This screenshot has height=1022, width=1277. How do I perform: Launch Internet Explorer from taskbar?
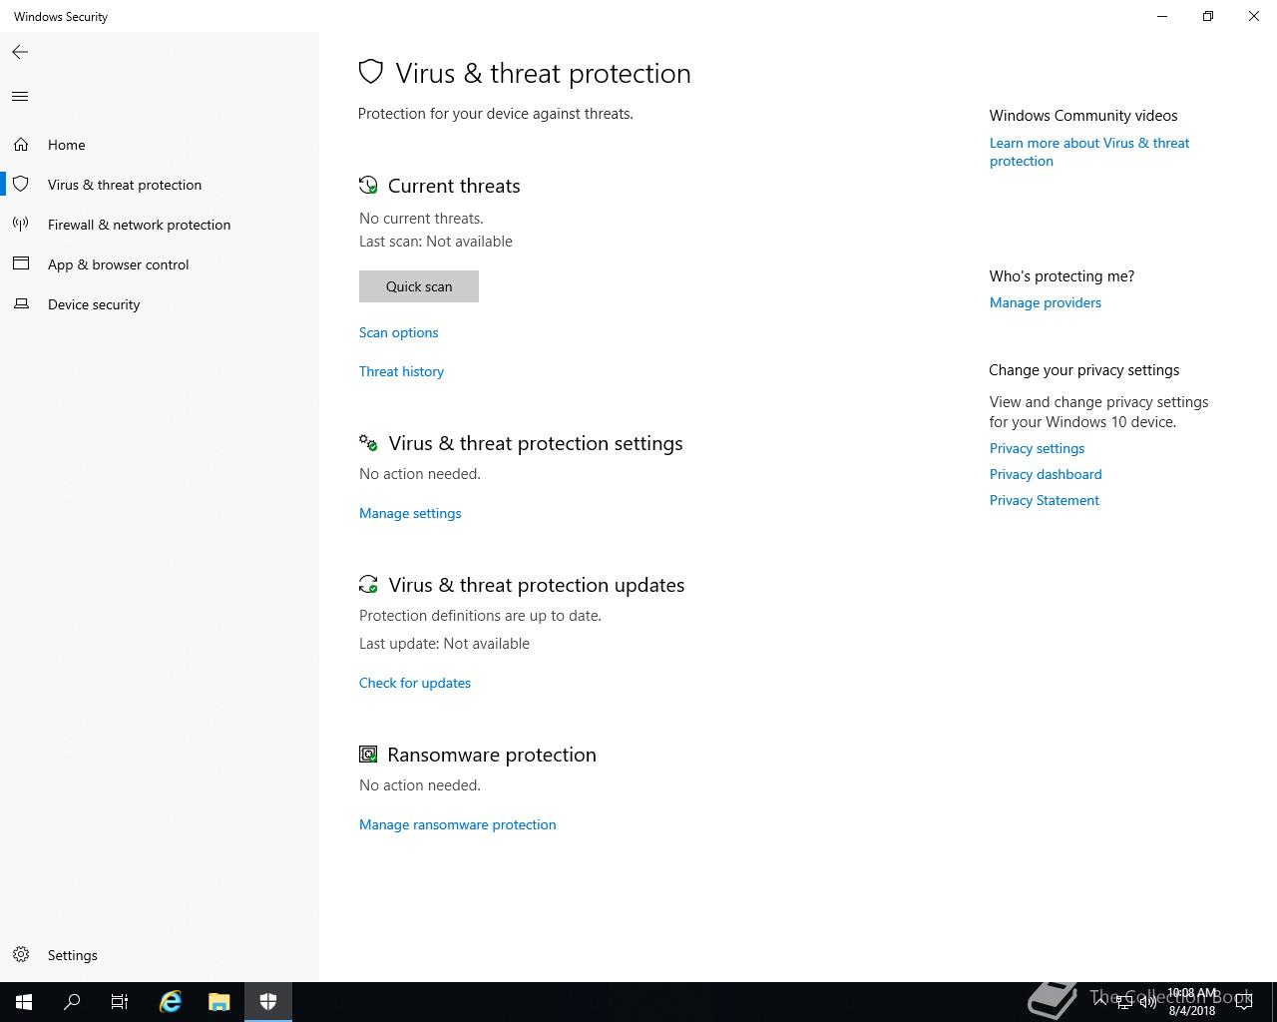[171, 1002]
